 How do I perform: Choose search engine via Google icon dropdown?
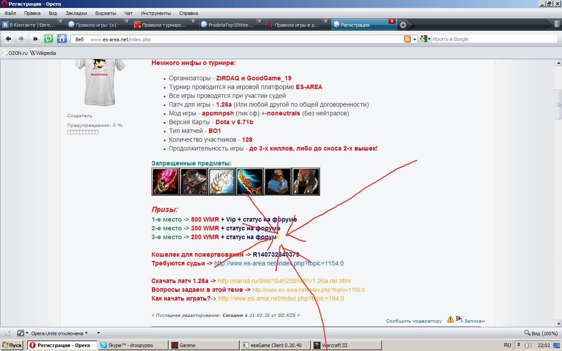[425, 39]
